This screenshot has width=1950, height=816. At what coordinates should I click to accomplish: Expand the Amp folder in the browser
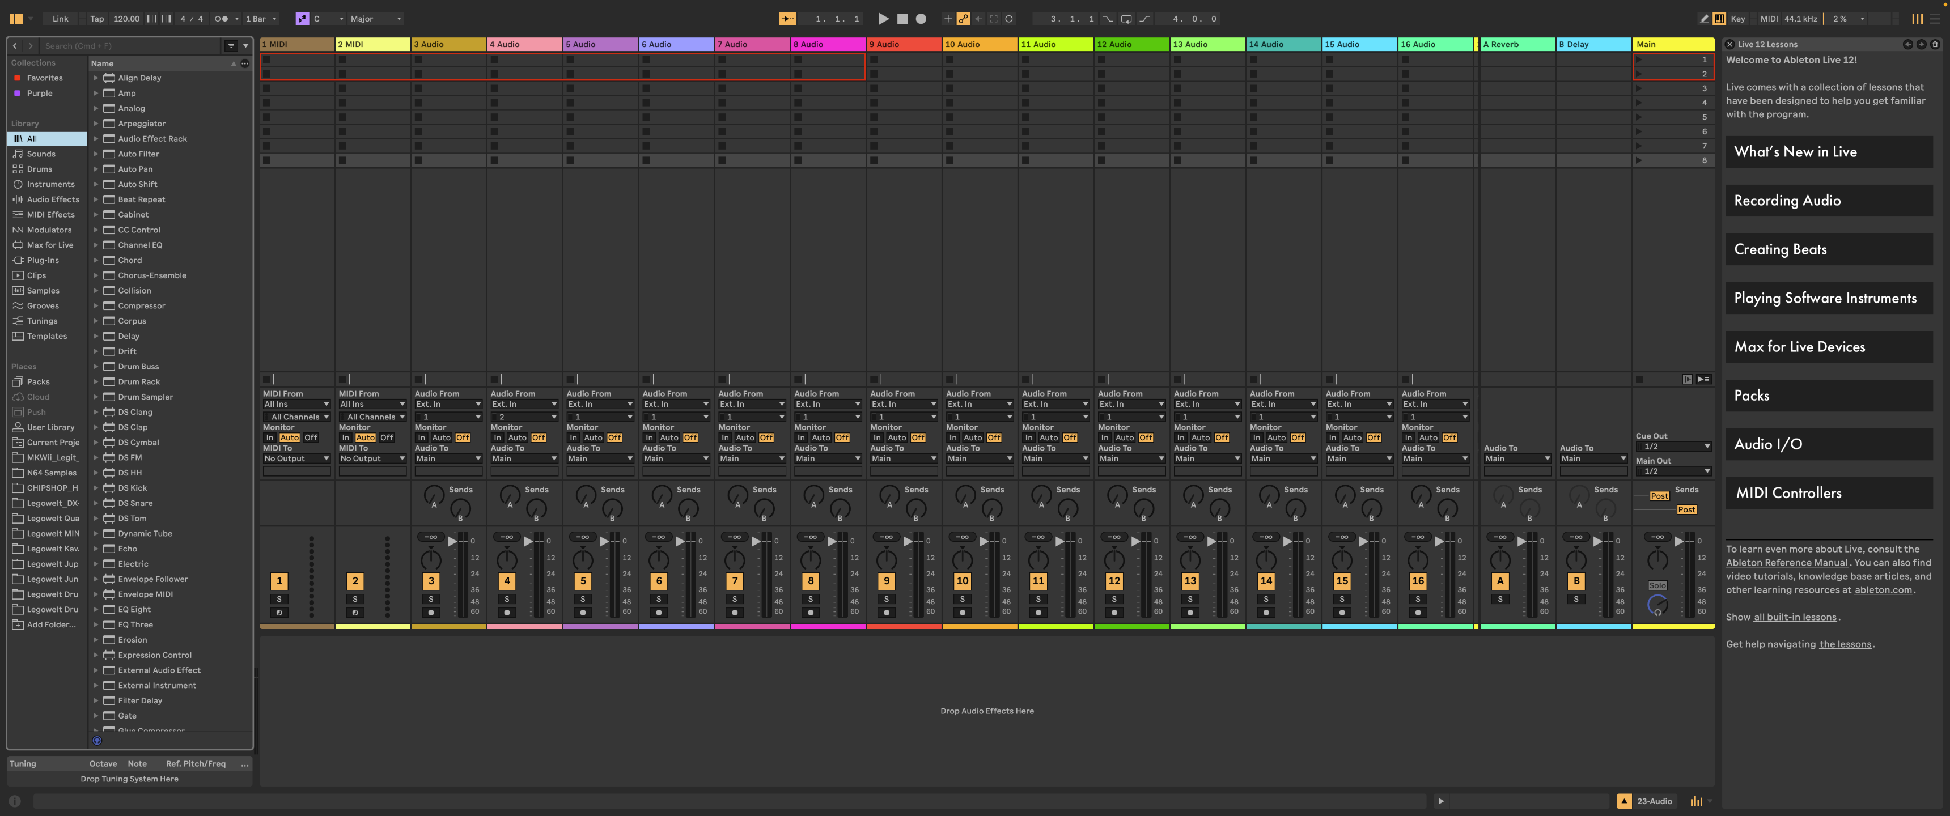pos(96,92)
